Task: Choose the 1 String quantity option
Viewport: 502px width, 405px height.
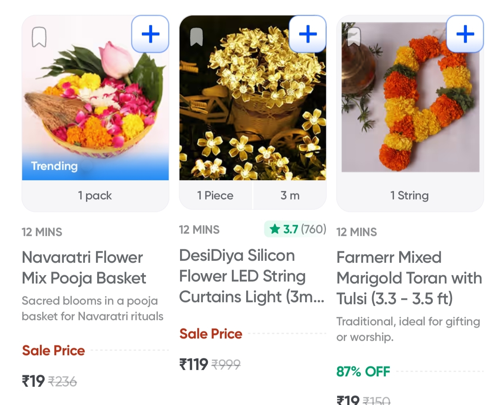Action: click(410, 195)
